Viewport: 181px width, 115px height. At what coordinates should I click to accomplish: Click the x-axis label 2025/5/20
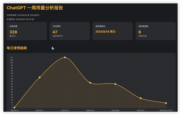click(115, 110)
